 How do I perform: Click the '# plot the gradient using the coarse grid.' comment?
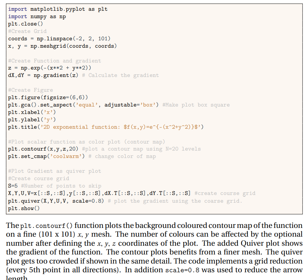[175, 201]
